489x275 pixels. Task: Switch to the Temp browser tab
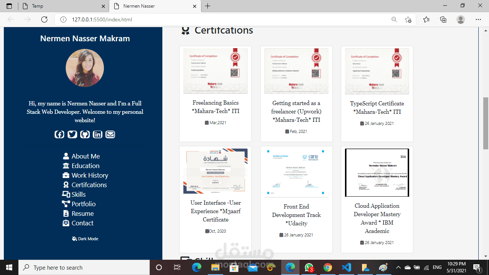tap(63, 6)
